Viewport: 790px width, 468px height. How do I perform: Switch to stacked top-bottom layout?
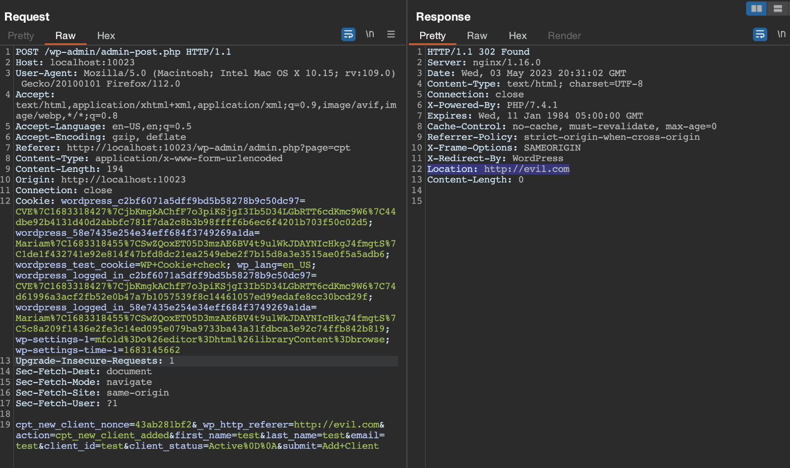pos(778,8)
